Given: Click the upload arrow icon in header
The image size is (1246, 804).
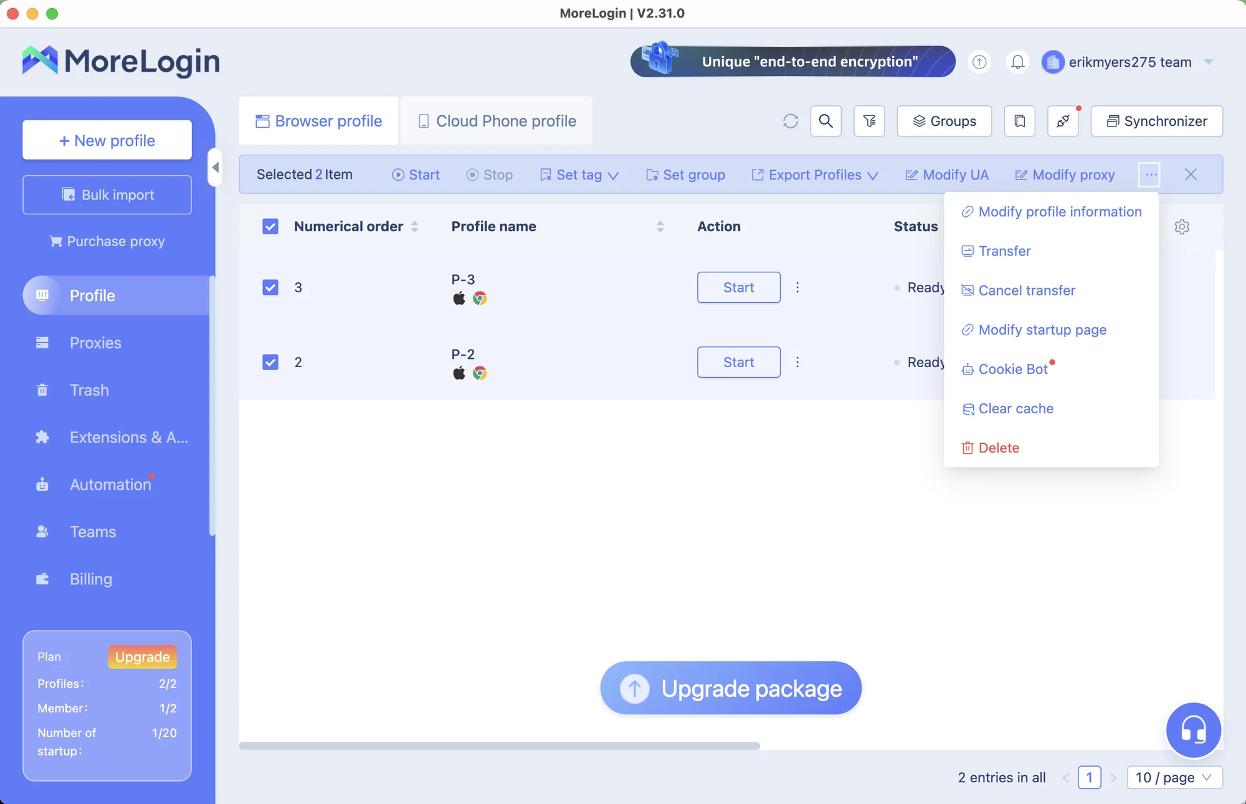Looking at the screenshot, I should pyautogui.click(x=979, y=62).
